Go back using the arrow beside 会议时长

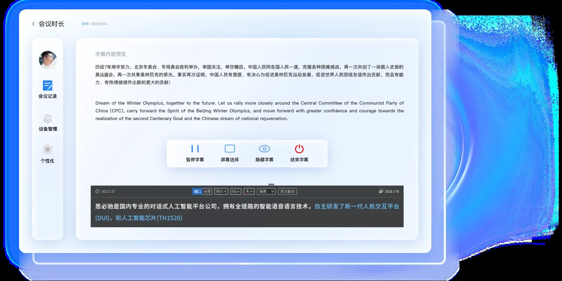point(33,24)
